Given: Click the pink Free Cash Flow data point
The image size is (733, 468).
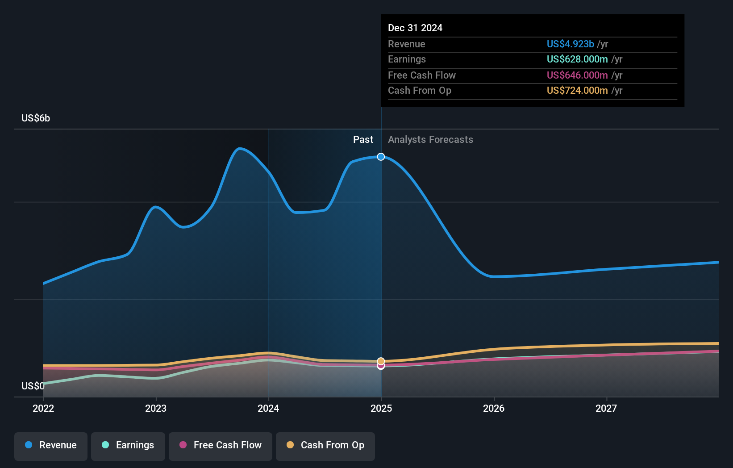Looking at the screenshot, I should (381, 366).
